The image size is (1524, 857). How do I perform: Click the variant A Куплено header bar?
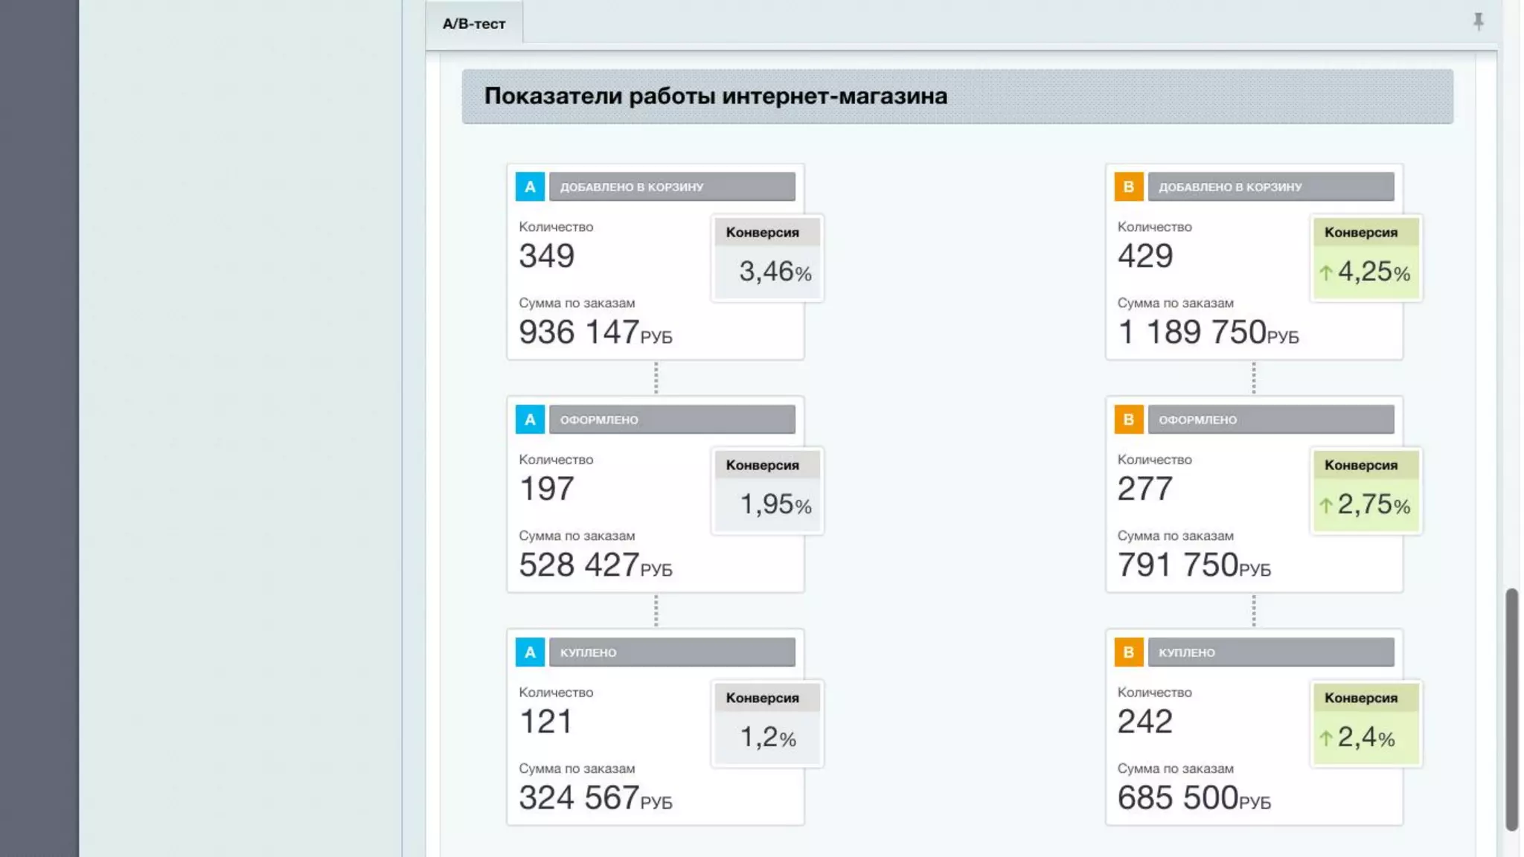pos(672,652)
